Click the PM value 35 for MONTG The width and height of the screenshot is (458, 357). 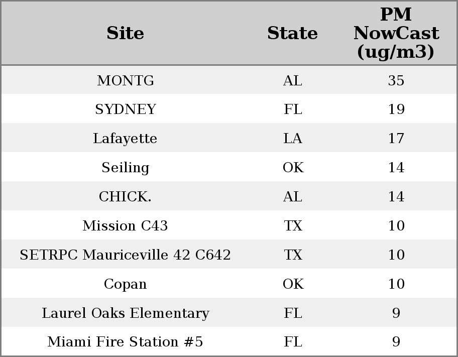pyautogui.click(x=396, y=80)
